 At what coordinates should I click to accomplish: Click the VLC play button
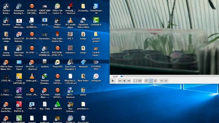[x=113, y=81]
